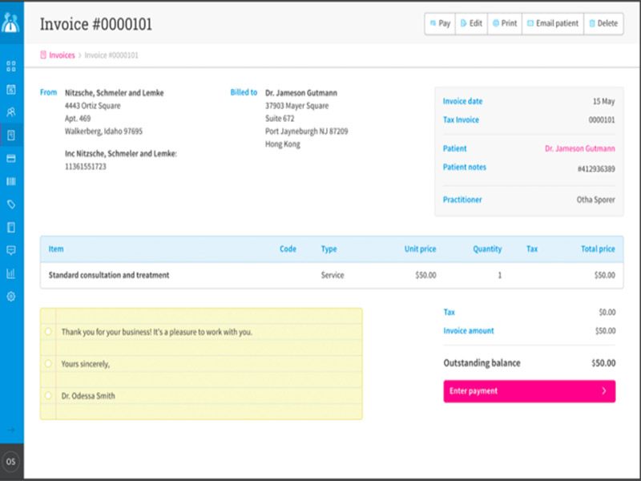Open Dr. Jameson Gutmann patient link
641x481 pixels.
(579, 148)
